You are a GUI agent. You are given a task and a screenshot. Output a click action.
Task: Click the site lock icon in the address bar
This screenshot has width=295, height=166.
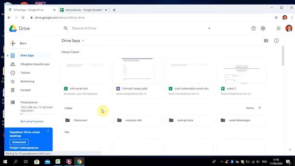(x=31, y=18)
